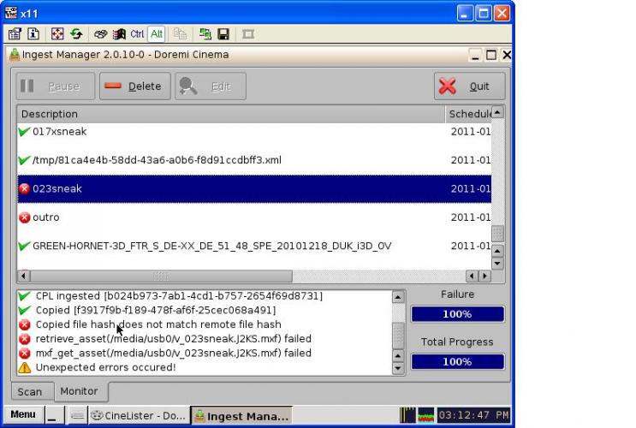Click the Quit button
Viewport: 636px width, 428px height.
pyautogui.click(x=469, y=86)
